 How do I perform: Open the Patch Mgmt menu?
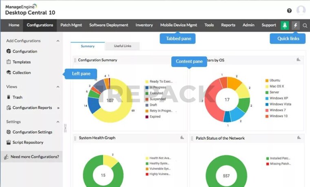coord(71,25)
